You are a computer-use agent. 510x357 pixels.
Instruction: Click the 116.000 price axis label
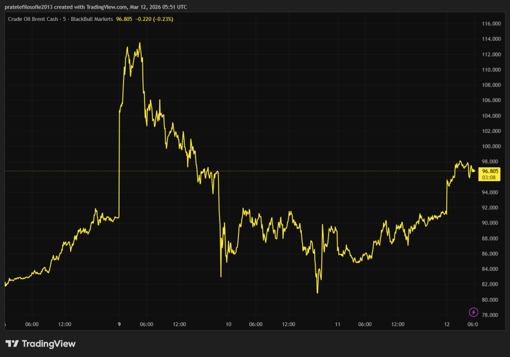click(491, 24)
